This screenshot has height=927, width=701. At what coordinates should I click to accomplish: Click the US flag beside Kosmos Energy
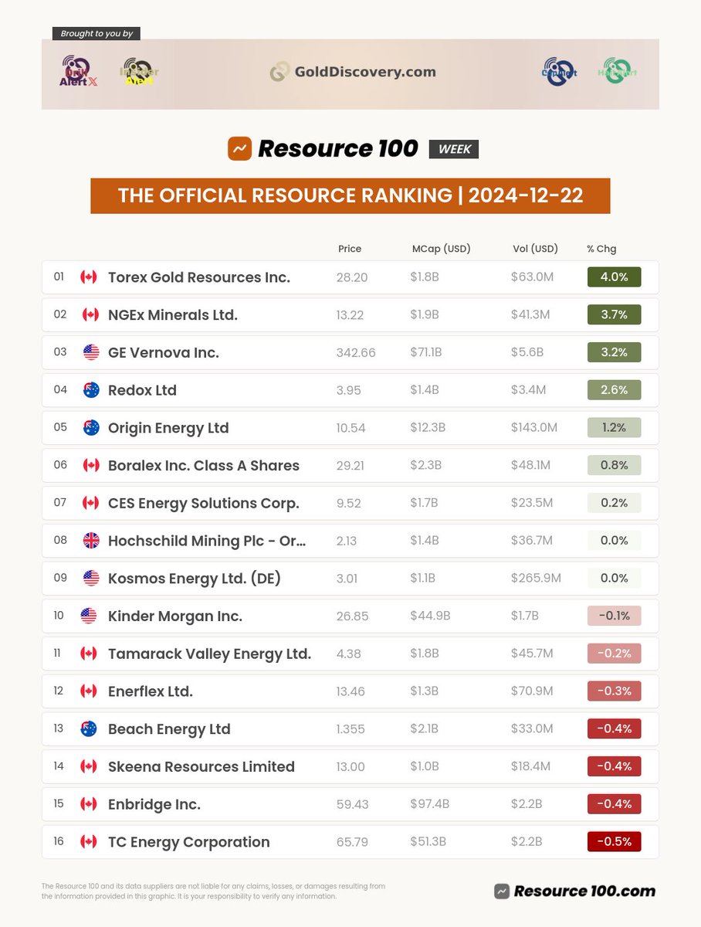(91, 578)
